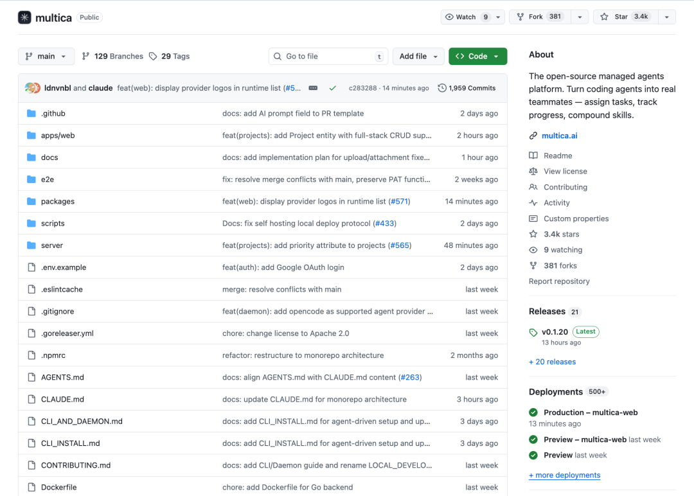694x496 pixels.
Task: Open the multica.ai website link
Action: tap(560, 136)
